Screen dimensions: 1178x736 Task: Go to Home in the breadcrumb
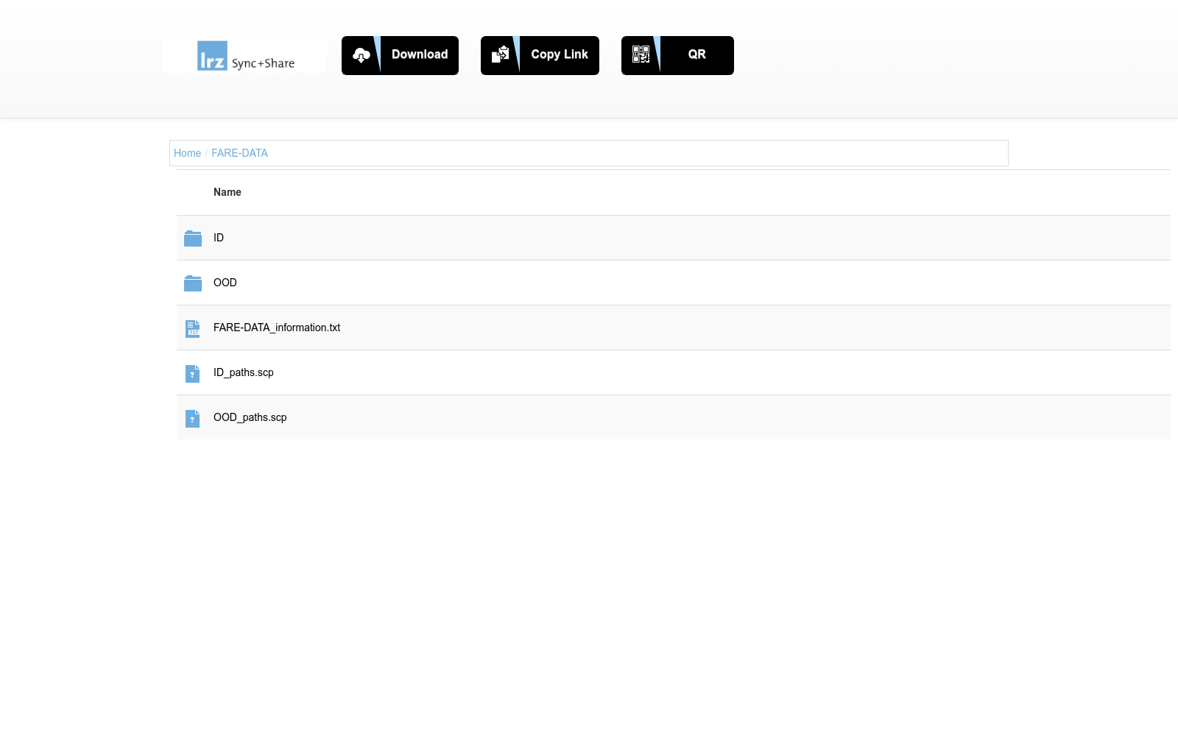coord(187,153)
